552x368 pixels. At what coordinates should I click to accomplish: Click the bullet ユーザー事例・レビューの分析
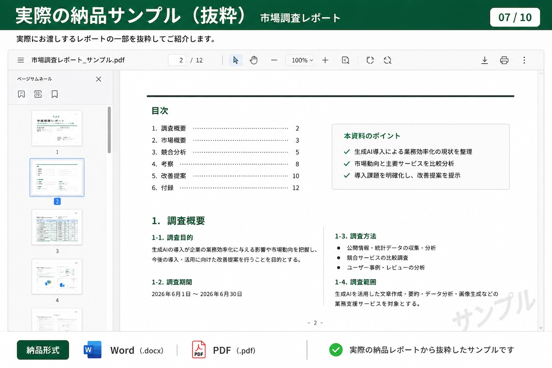386,268
